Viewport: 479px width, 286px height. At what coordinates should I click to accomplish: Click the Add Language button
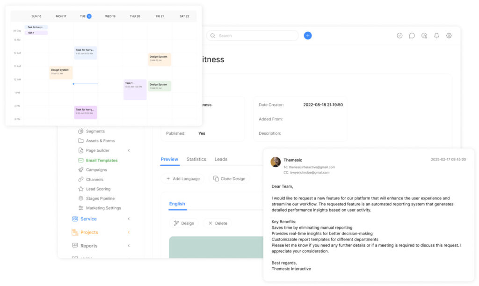(182, 179)
